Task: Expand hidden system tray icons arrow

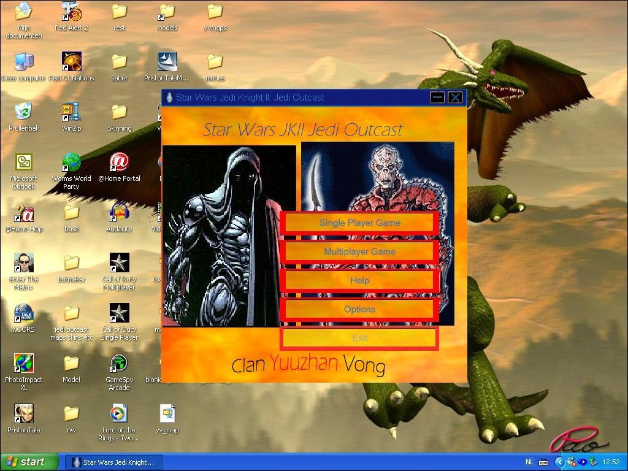Action: (x=559, y=462)
